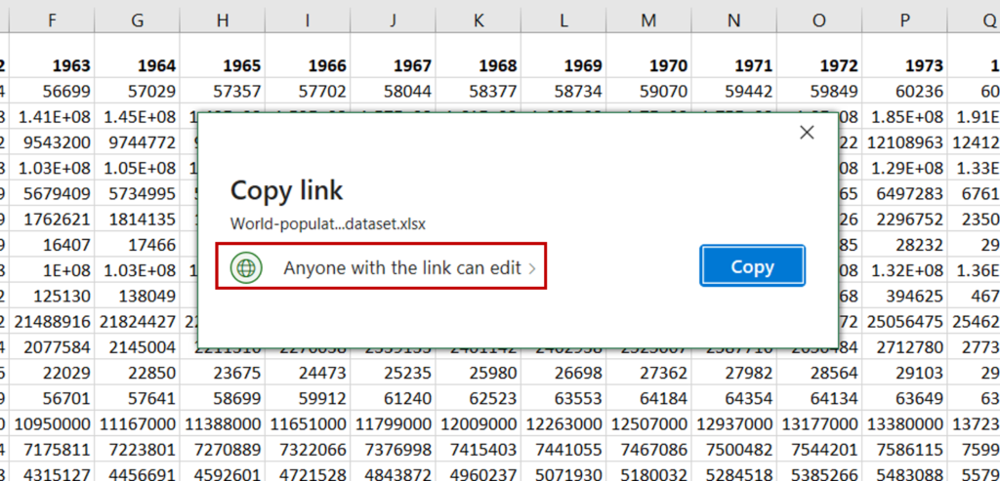
Task: Click the 1967 year header cell
Action: coord(393,56)
